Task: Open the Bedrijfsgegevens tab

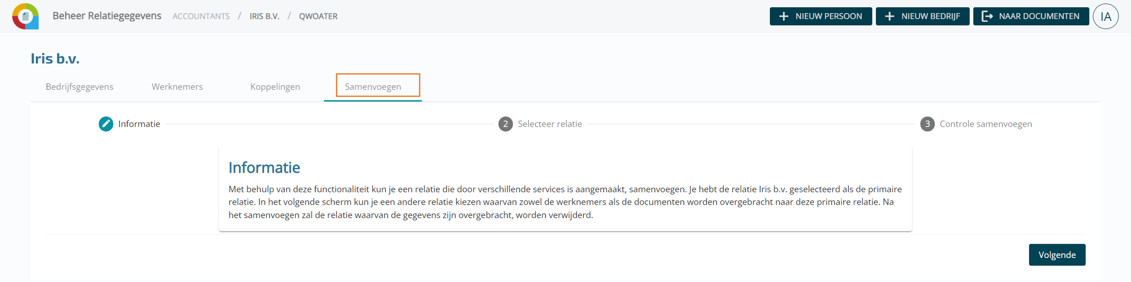Action: pos(79,87)
